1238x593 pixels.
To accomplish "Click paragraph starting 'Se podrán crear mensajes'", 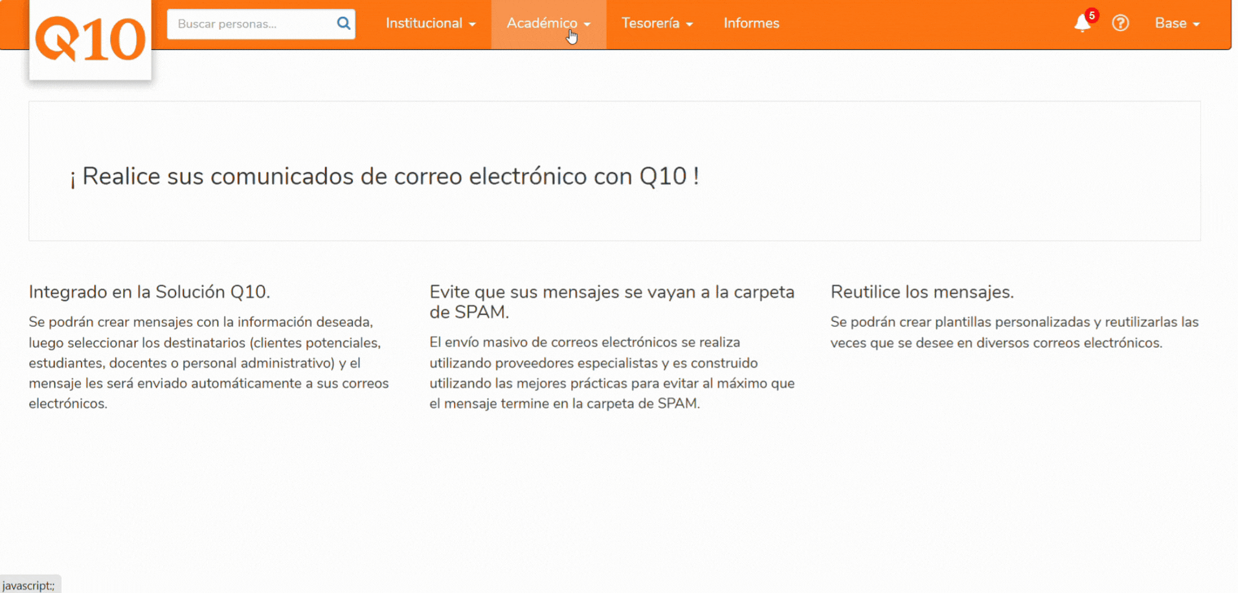I will click(208, 363).
